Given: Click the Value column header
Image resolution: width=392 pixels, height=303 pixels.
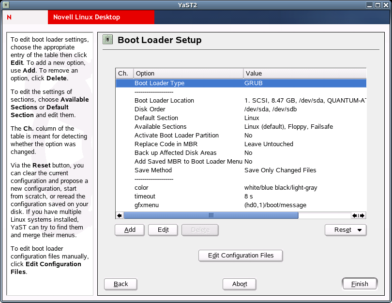Looking at the screenshot, I should 305,74.
